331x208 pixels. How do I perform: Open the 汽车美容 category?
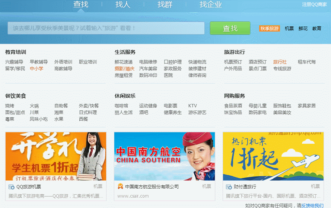coord(148,69)
